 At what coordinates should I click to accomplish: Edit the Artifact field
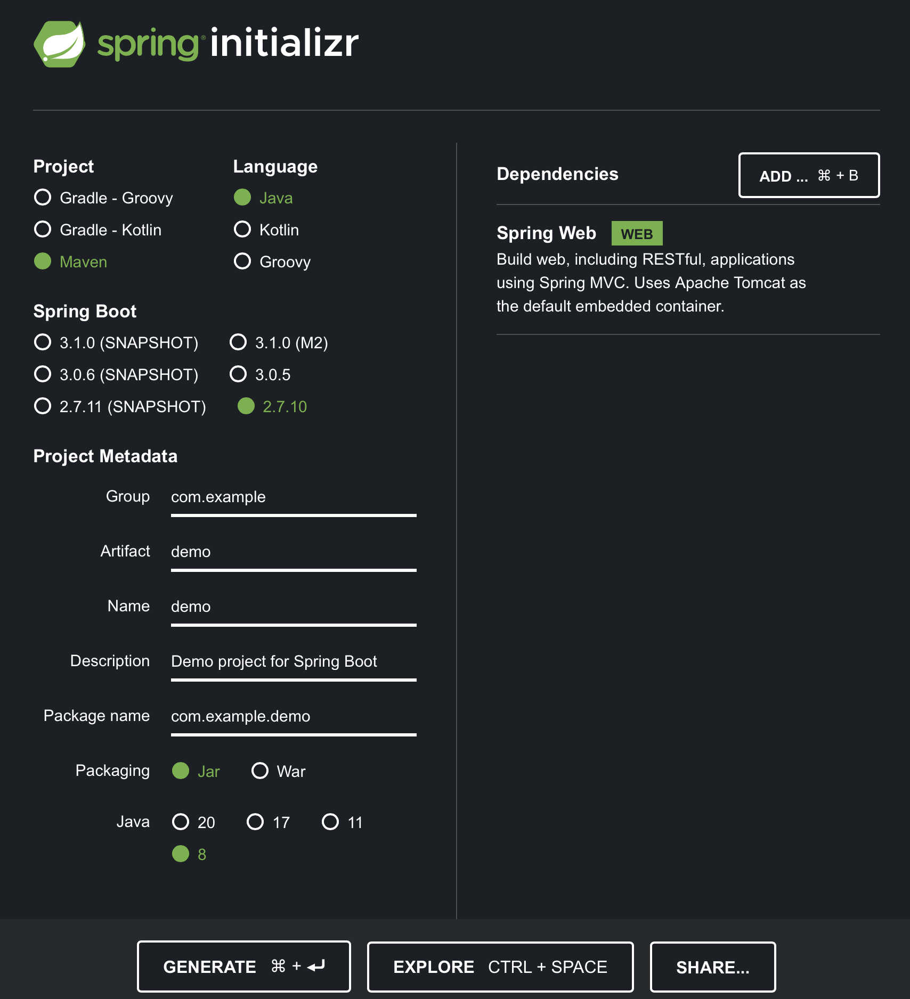click(294, 552)
